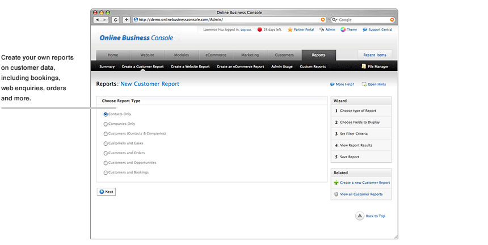
Task: Click the add bookmark plus button
Action: 126,19
